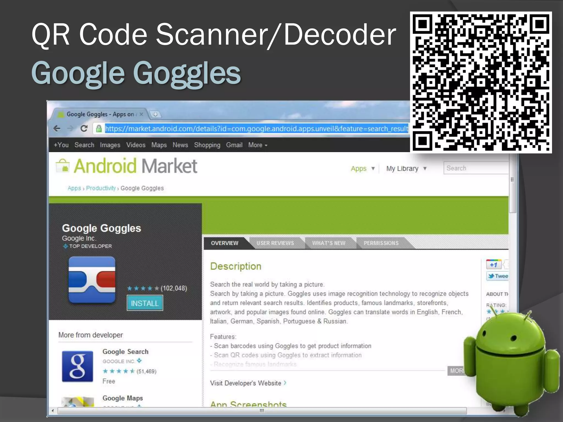The height and width of the screenshot is (422, 563).
Task: Click the QR code image
Action: [x=481, y=82]
